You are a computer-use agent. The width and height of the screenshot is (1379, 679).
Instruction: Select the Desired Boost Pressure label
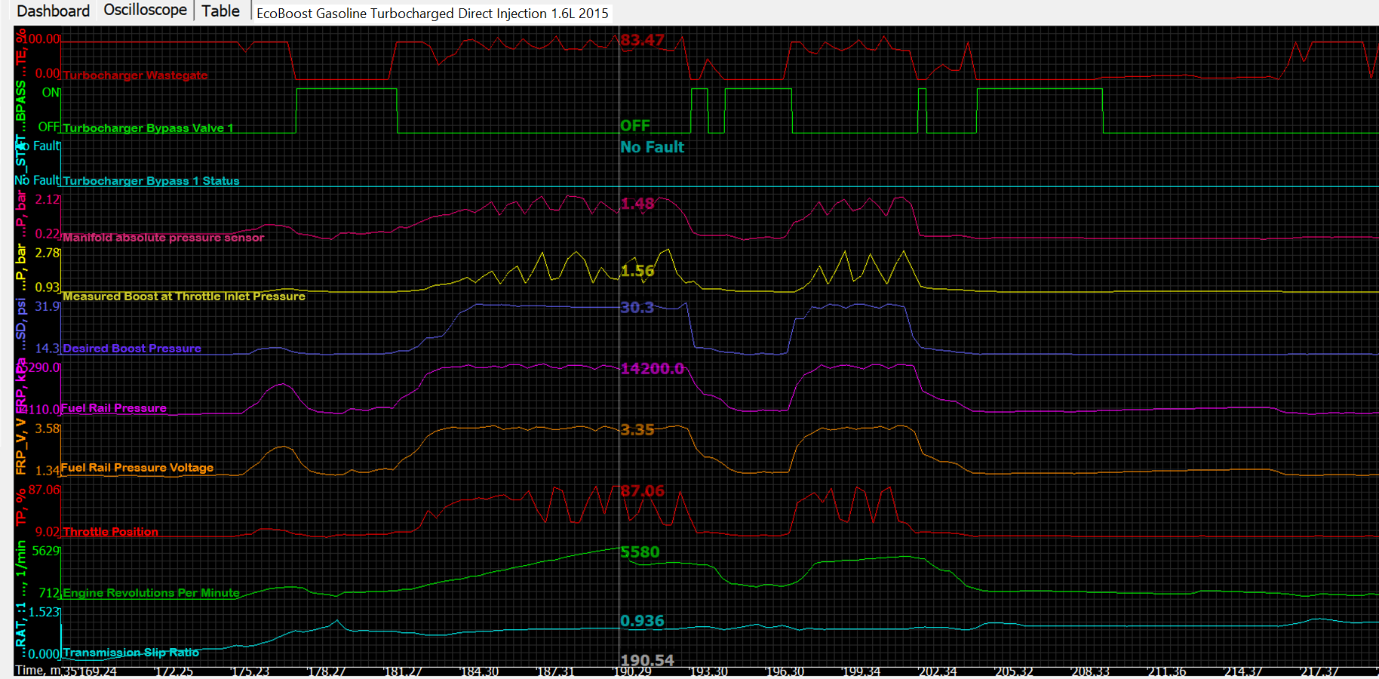tap(132, 349)
